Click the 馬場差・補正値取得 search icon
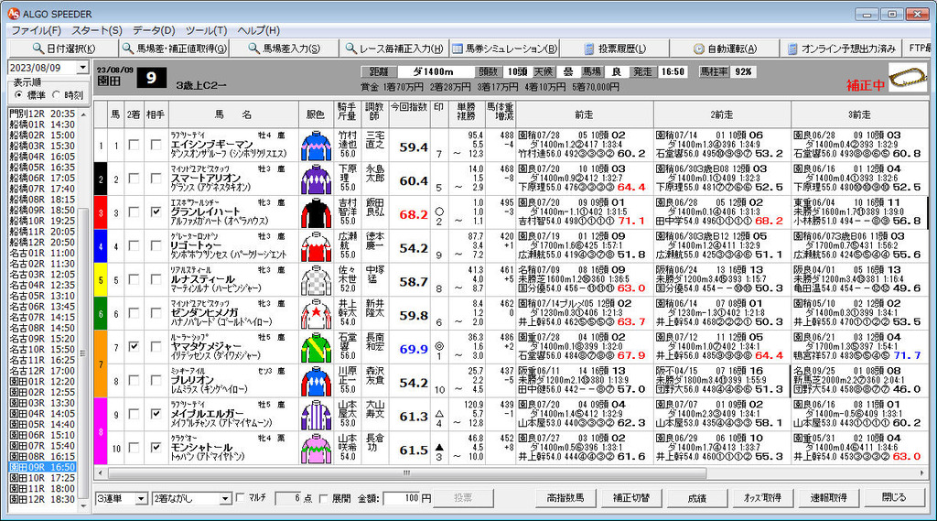Screen dimensions: 937x521 coord(128,49)
